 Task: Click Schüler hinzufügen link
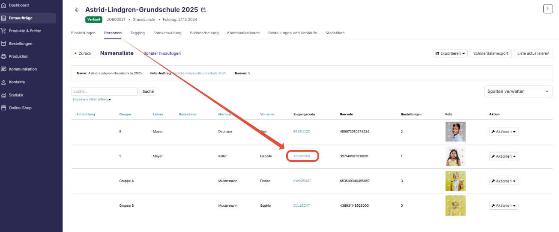pyautogui.click(x=162, y=53)
